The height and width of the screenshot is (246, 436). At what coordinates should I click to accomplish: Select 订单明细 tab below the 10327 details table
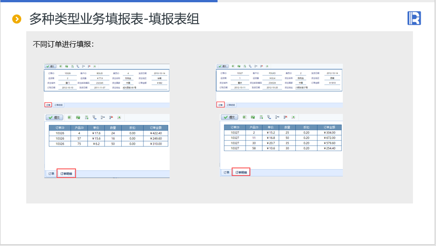tap(241, 172)
